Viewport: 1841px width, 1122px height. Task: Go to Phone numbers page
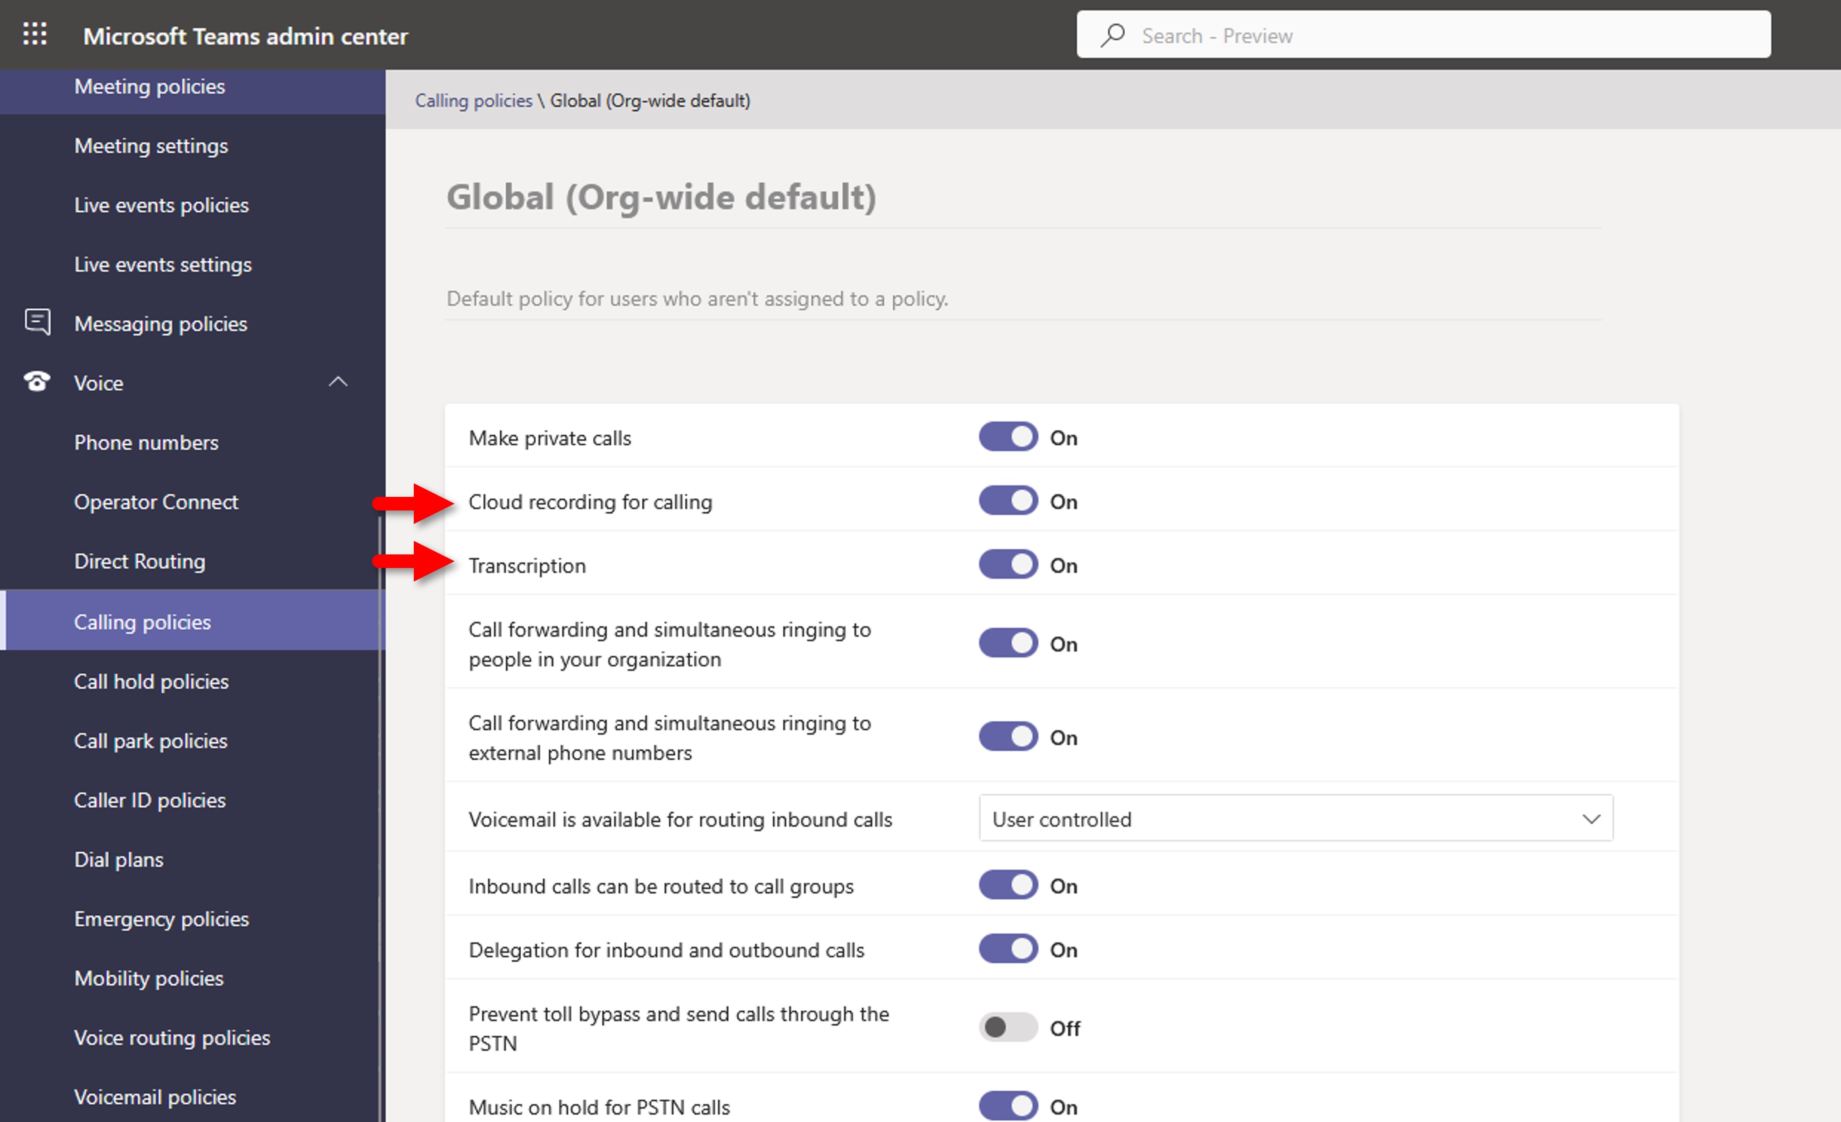146,442
